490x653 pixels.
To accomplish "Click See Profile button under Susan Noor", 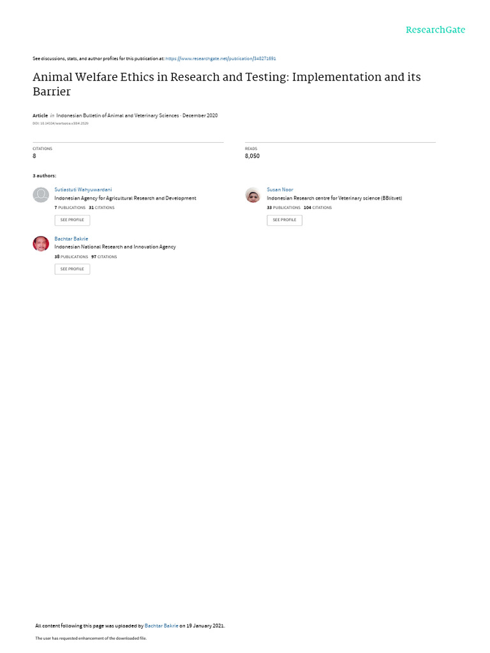I will pyautogui.click(x=285, y=220).
